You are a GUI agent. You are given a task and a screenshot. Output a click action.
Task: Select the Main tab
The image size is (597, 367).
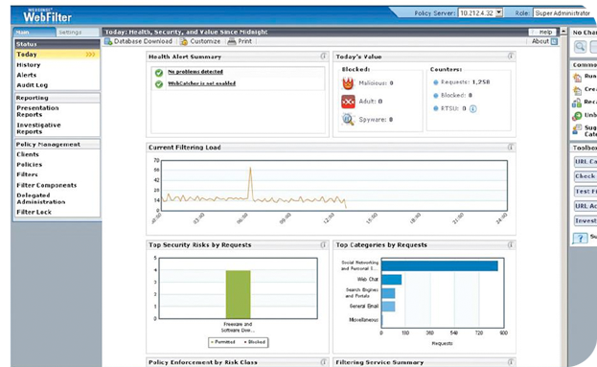click(34, 33)
